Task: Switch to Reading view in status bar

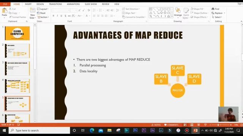Action: click(199, 125)
